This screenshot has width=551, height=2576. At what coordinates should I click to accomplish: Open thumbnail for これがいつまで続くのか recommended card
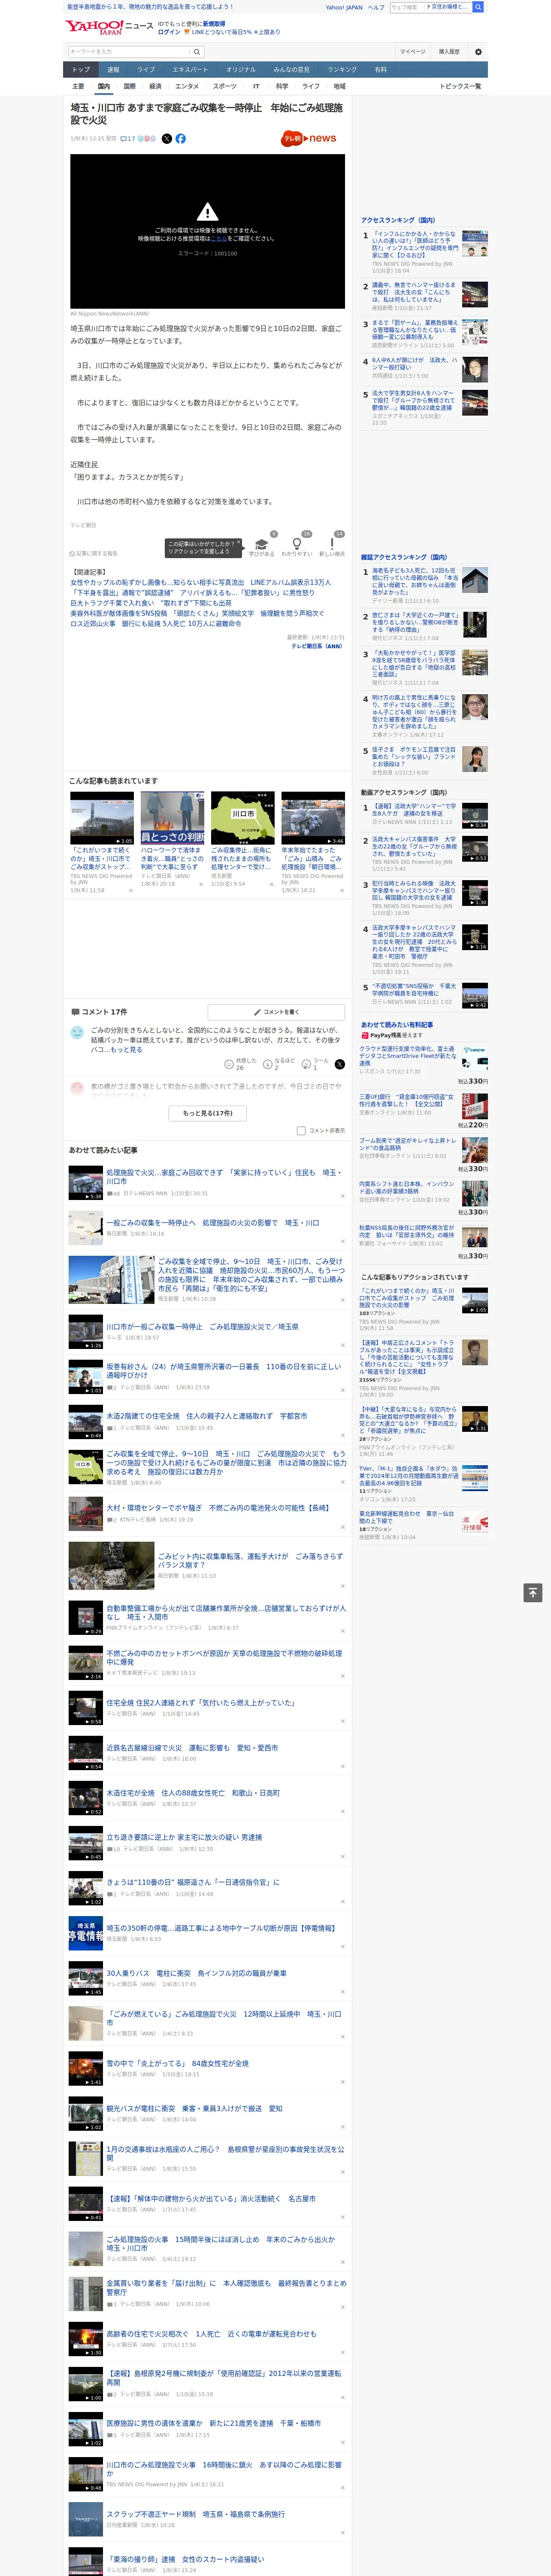[x=102, y=818]
